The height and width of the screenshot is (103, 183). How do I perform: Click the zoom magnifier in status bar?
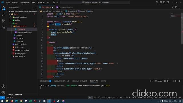tap(90, 98)
